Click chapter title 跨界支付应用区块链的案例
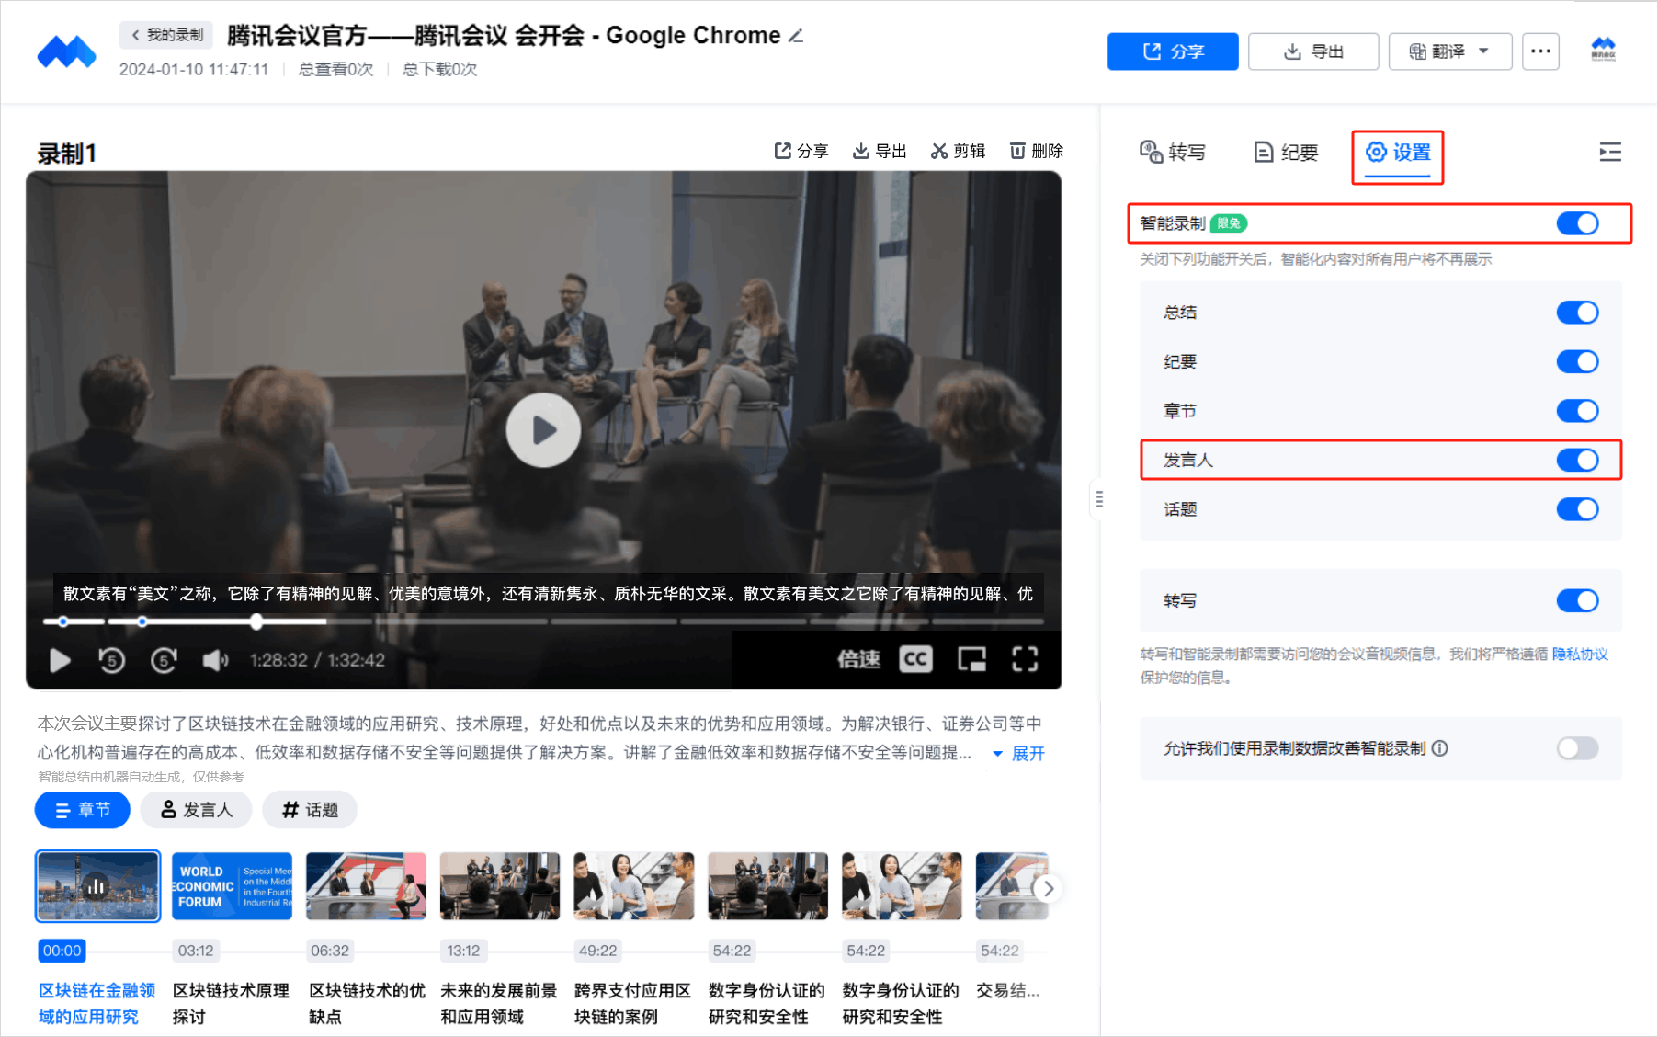 [633, 1004]
